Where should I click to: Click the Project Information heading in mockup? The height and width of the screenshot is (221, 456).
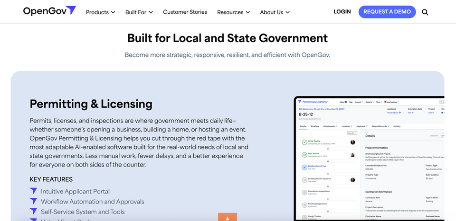coord(376,148)
